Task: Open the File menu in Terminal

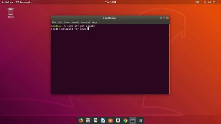Action: [x=54, y=22]
